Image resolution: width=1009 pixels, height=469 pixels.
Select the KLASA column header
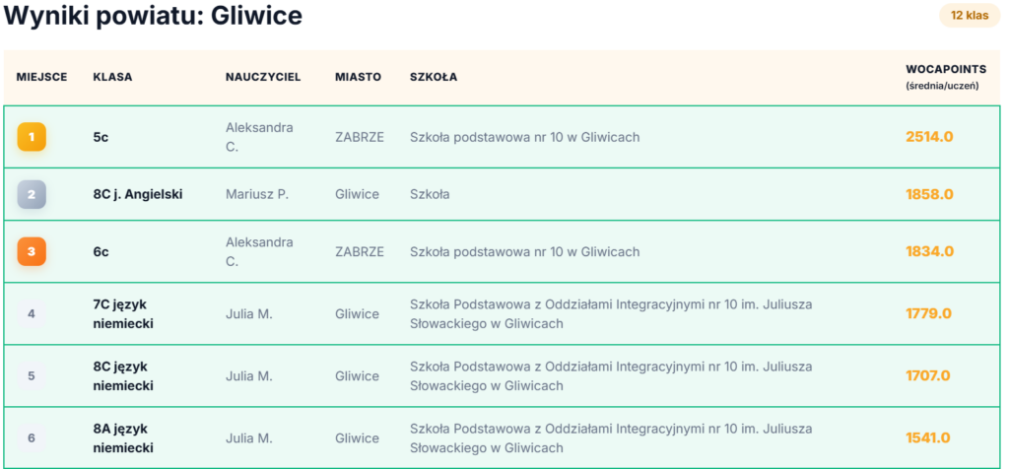point(112,77)
